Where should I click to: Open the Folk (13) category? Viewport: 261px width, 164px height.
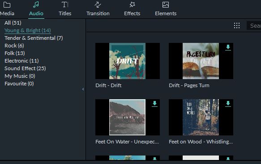point(15,53)
